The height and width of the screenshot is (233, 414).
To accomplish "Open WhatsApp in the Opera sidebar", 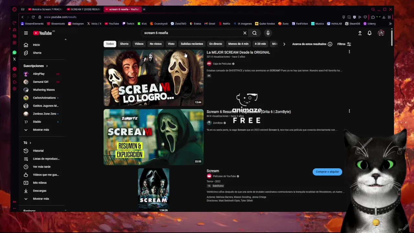I will pos(14,52).
